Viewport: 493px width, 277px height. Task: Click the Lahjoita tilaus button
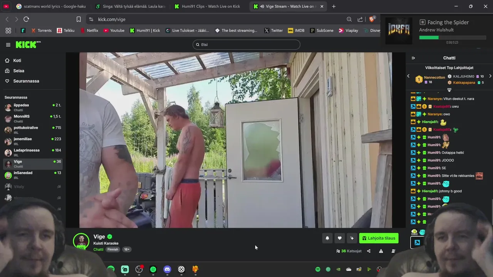[379, 238]
